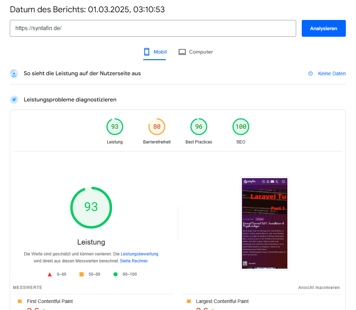Open the Leistungsbewertung link
This screenshot has height=310, width=356.
click(139, 254)
